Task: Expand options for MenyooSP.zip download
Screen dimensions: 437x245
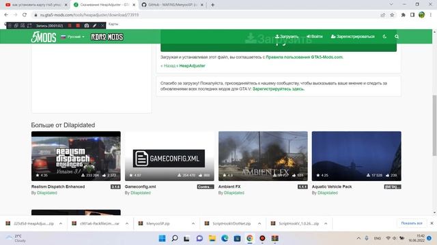Action: [x=193, y=223]
